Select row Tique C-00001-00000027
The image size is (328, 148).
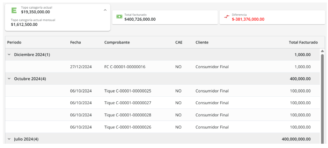[x=127, y=103]
